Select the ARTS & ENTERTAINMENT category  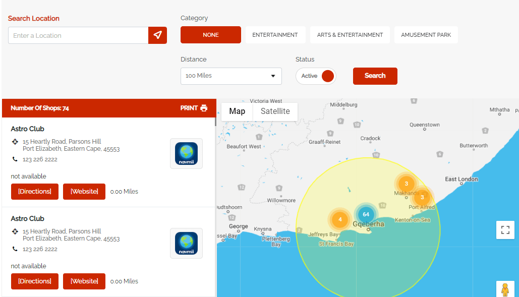350,35
